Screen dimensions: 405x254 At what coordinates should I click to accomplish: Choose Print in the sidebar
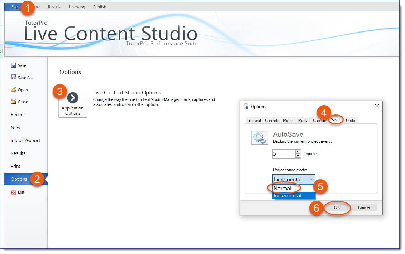tap(15, 166)
